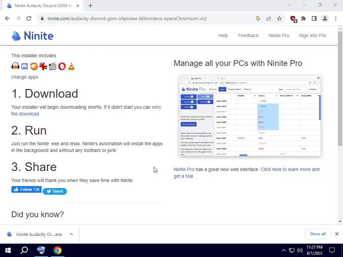The image size is (343, 257).
Task: Open a new tab with the plus button
Action: pyautogui.click(x=90, y=6)
